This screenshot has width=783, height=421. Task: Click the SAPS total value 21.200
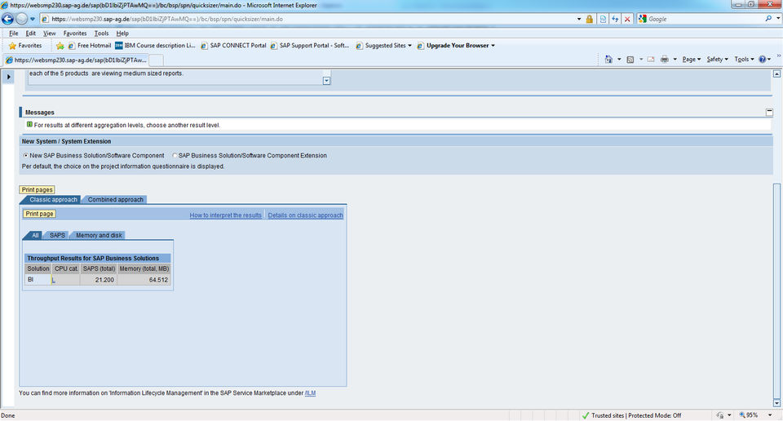104,280
